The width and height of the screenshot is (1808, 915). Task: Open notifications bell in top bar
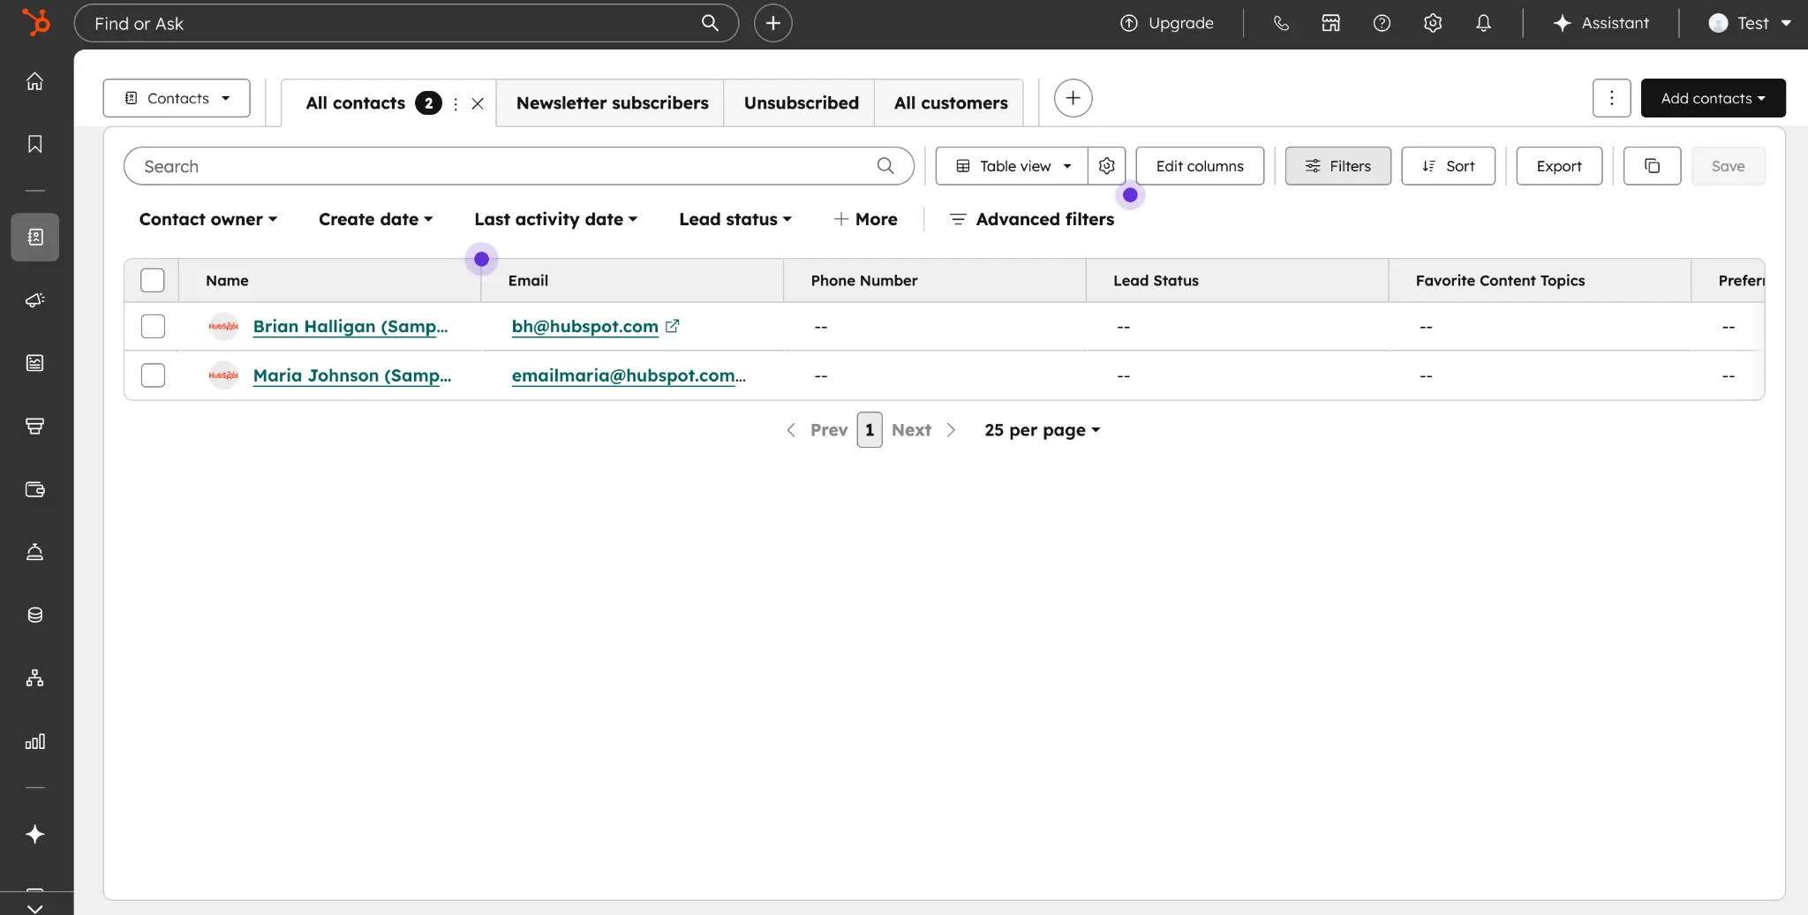pyautogui.click(x=1483, y=23)
